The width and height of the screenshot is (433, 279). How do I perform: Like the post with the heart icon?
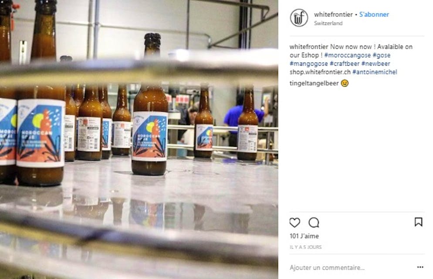pos(294,222)
